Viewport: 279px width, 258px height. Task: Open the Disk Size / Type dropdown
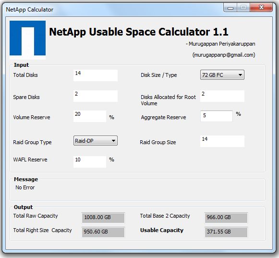(222, 75)
